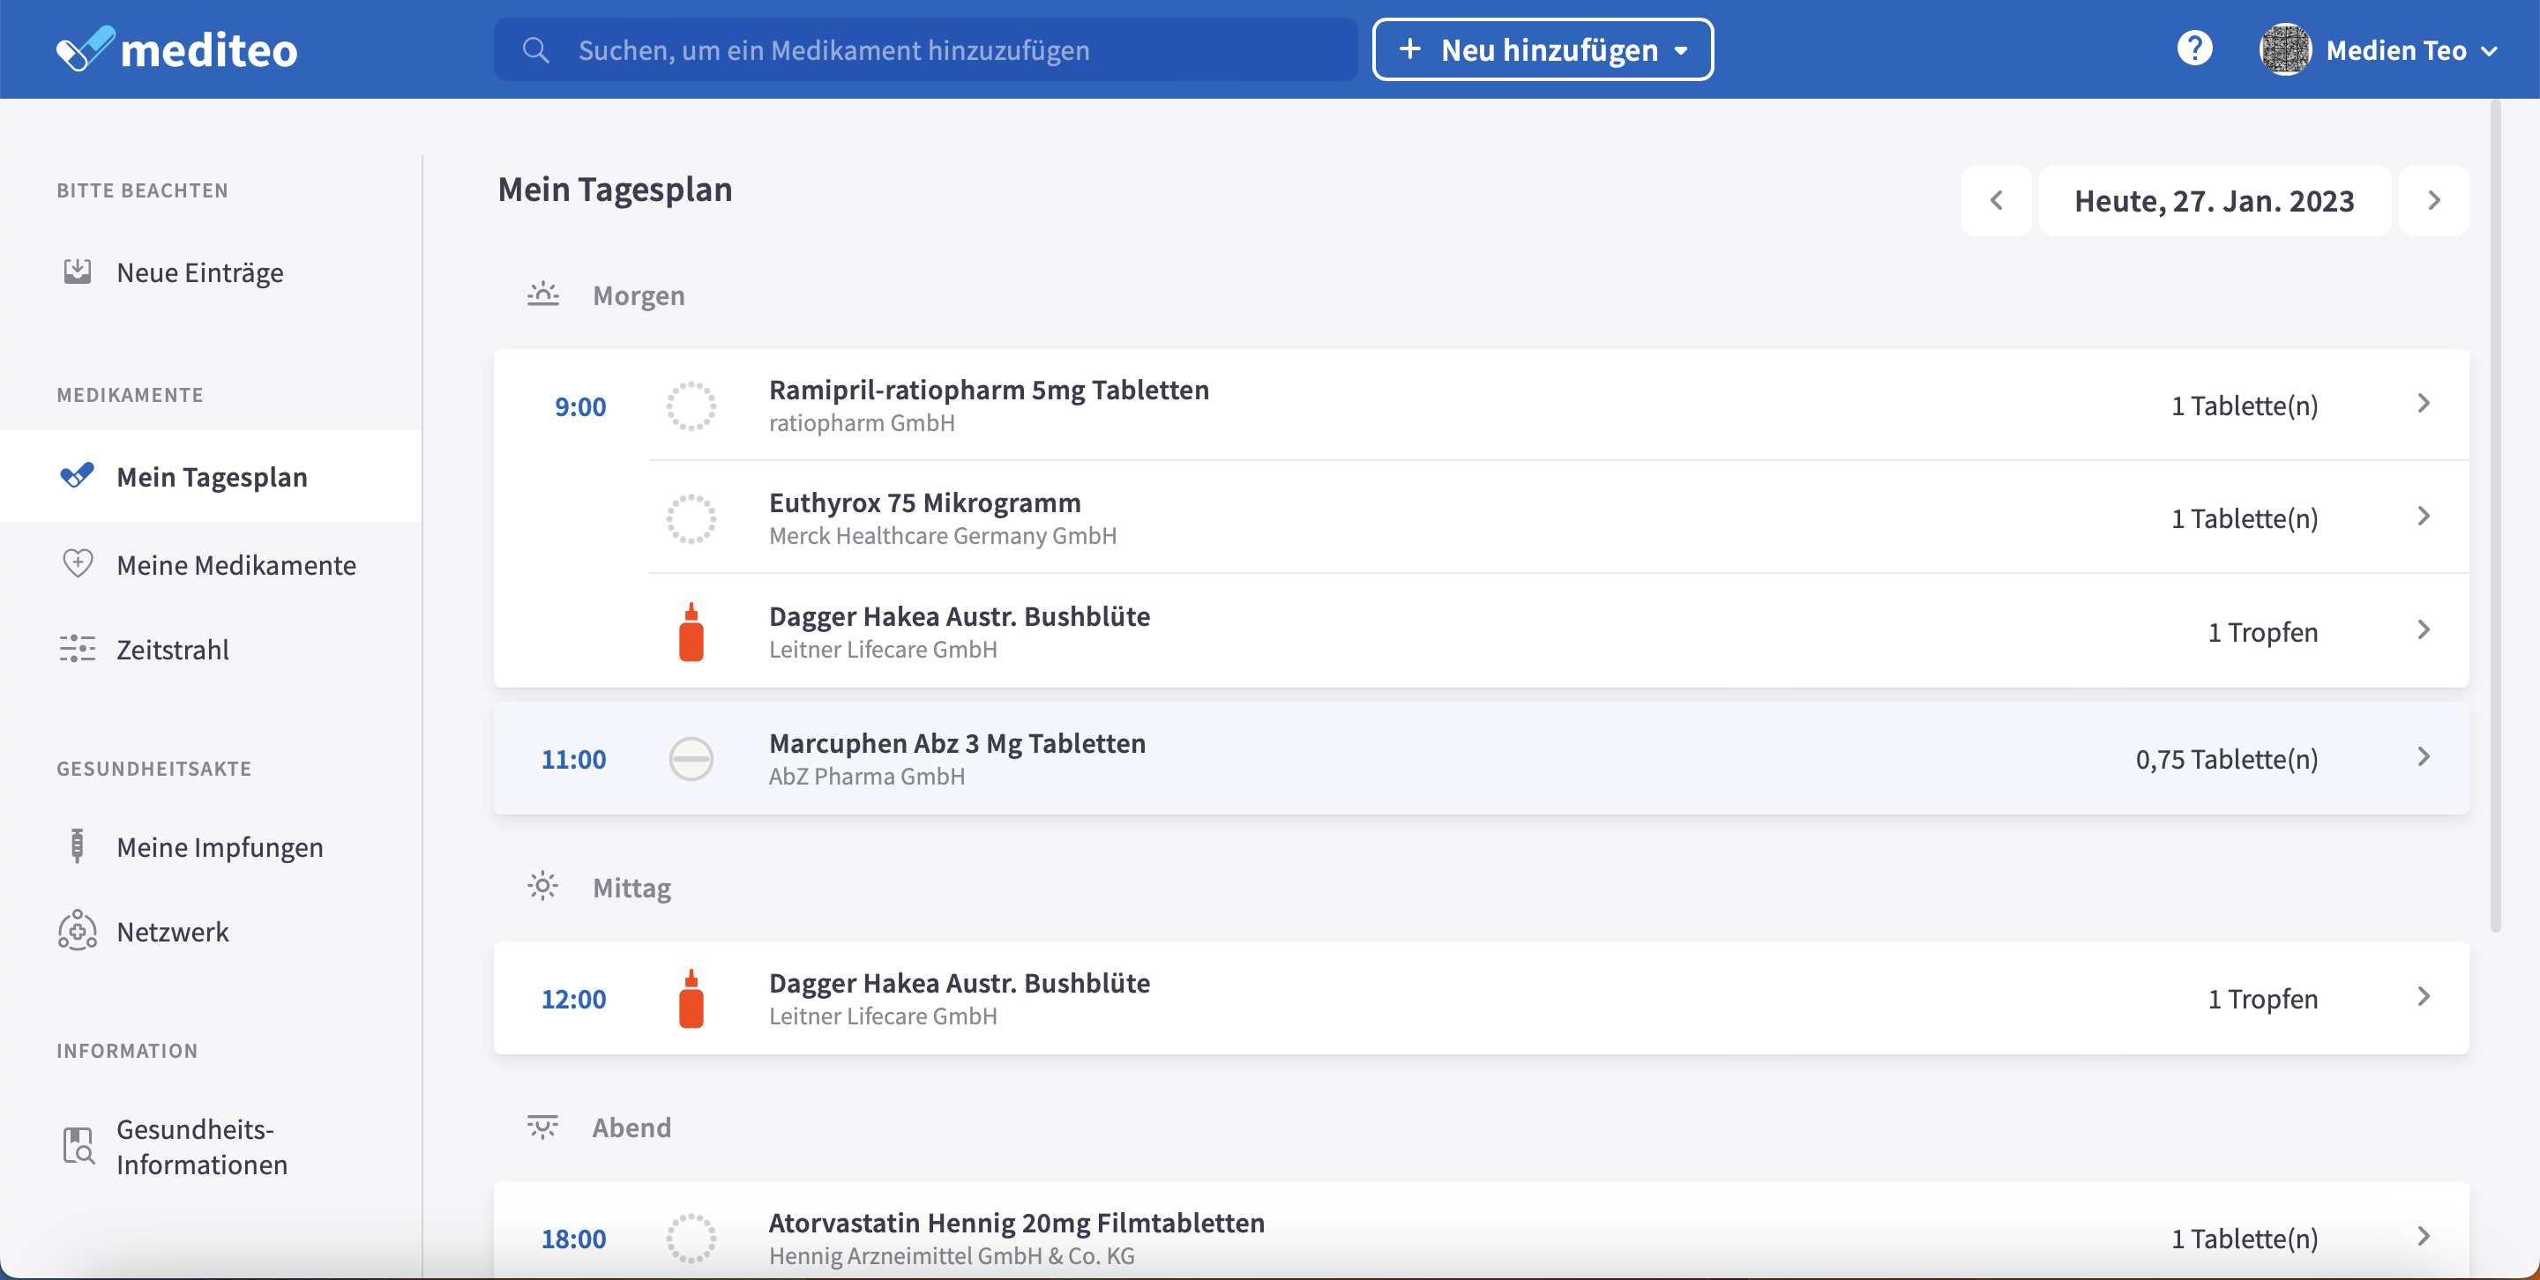Click the 11:00 time label
This screenshot has width=2540, height=1280.
click(x=573, y=759)
